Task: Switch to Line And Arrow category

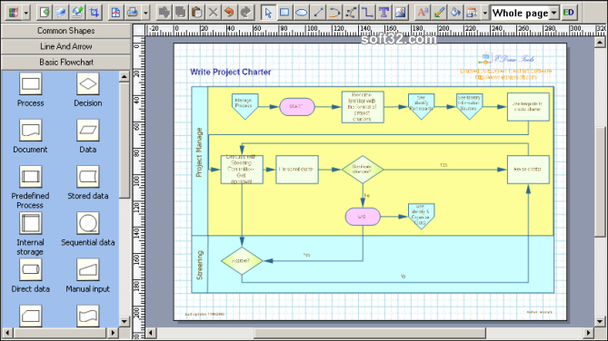Action: pos(66,46)
